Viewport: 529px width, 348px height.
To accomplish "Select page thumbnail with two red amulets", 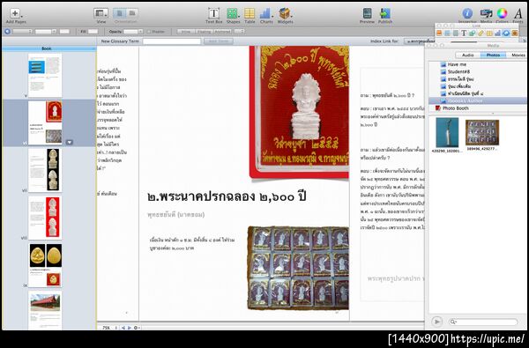I will tap(45, 218).
